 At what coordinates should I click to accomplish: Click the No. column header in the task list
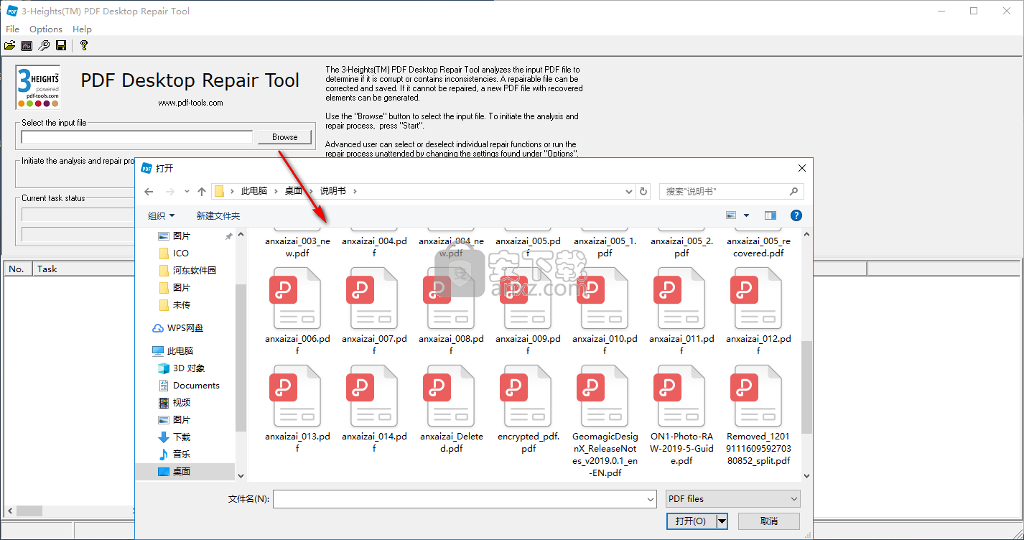(x=17, y=269)
